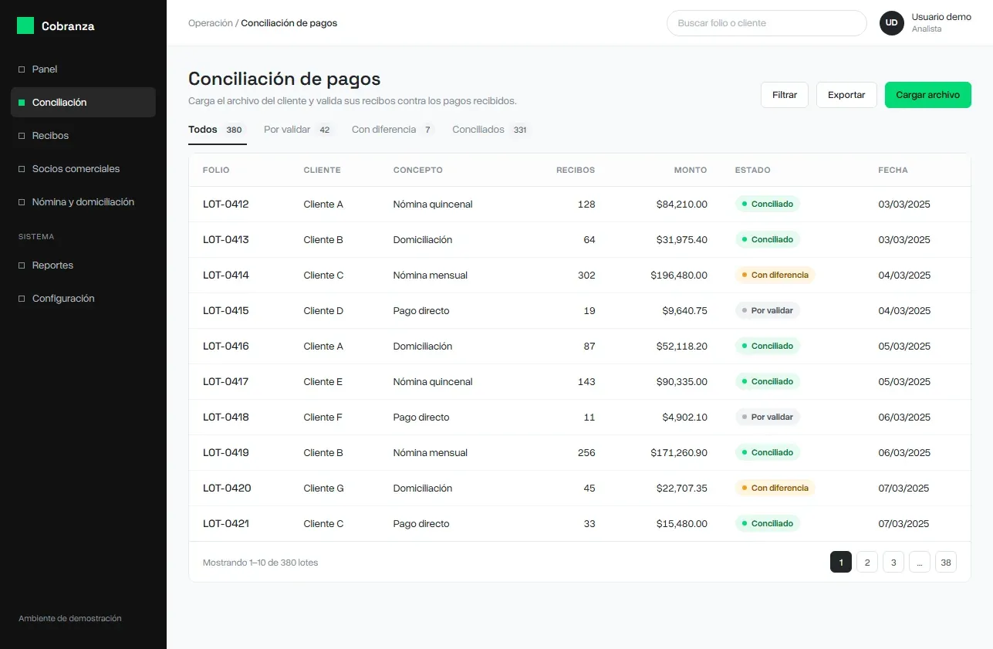The image size is (993, 649).
Task: Click the Socios comerciales sidebar icon
Action: (22, 169)
